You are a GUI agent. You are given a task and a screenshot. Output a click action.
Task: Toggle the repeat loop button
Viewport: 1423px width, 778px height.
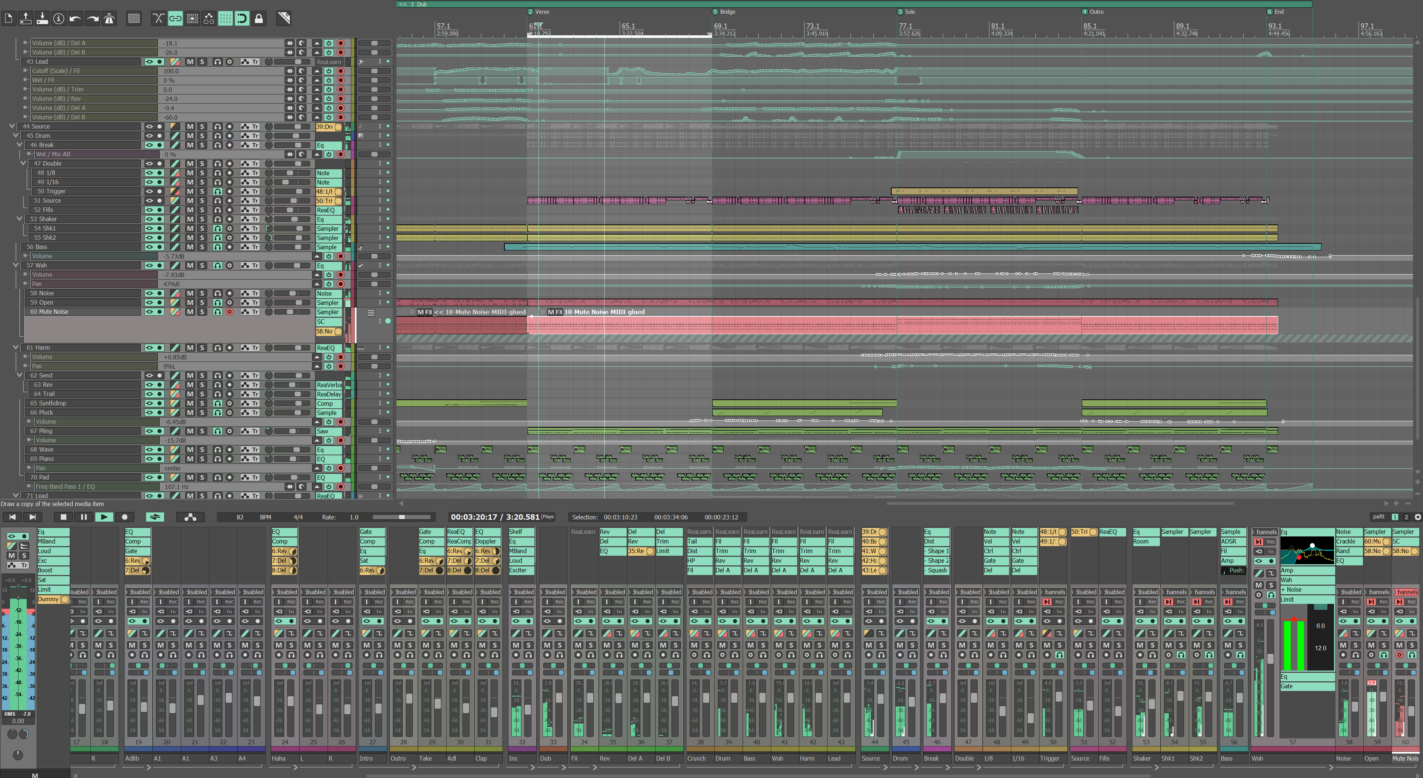(155, 518)
